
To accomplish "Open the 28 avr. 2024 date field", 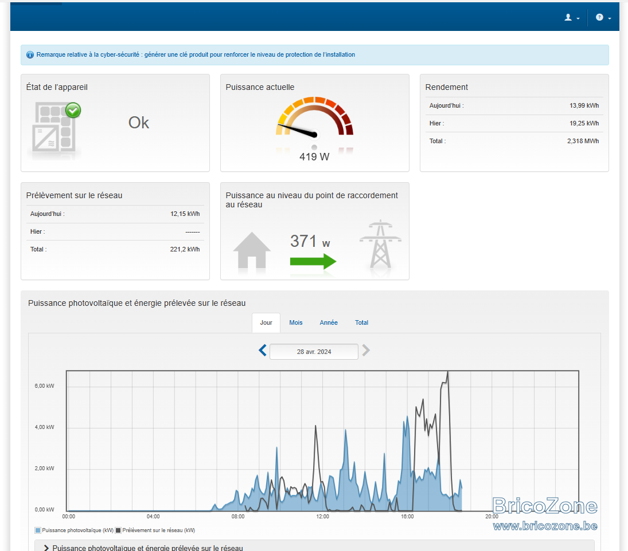I will click(314, 352).
